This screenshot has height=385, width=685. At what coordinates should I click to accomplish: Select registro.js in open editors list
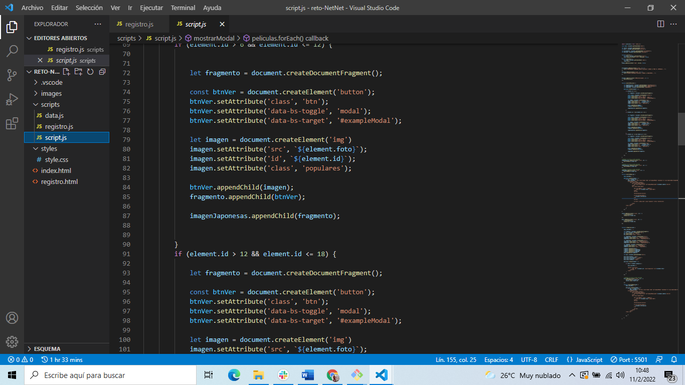66,50
